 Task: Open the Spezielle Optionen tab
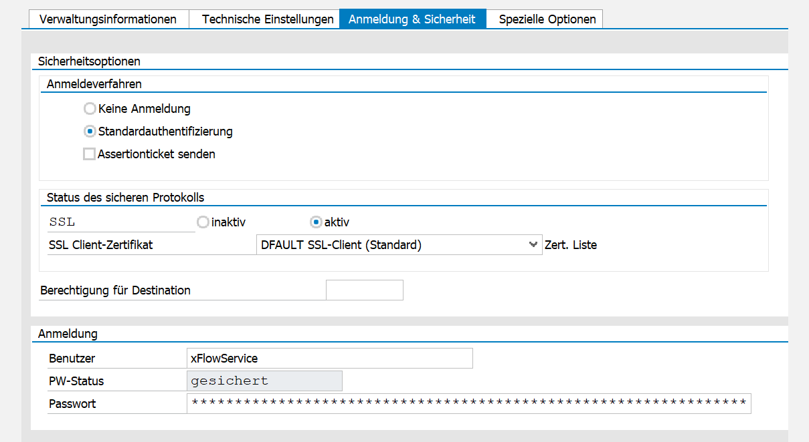545,19
